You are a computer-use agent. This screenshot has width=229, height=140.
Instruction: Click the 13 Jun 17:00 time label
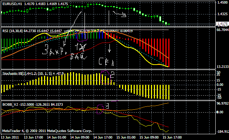click(x=34, y=137)
